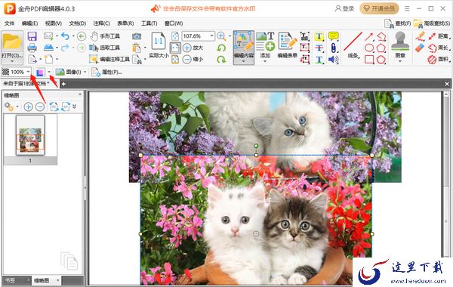Click the 距离 distance measure tool
The height and width of the screenshot is (287, 453).
point(438,36)
